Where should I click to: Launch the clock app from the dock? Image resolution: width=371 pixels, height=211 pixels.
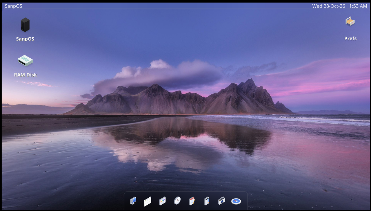pos(177,201)
